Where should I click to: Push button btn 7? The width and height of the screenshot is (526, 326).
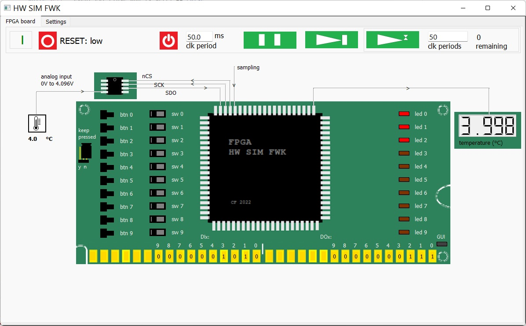[x=107, y=207]
